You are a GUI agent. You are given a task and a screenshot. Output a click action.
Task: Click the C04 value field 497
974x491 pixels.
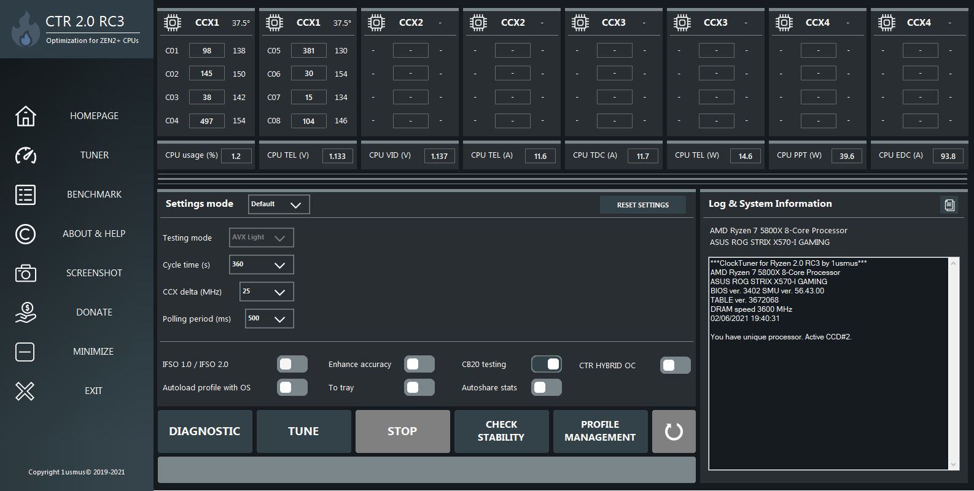[x=207, y=121]
